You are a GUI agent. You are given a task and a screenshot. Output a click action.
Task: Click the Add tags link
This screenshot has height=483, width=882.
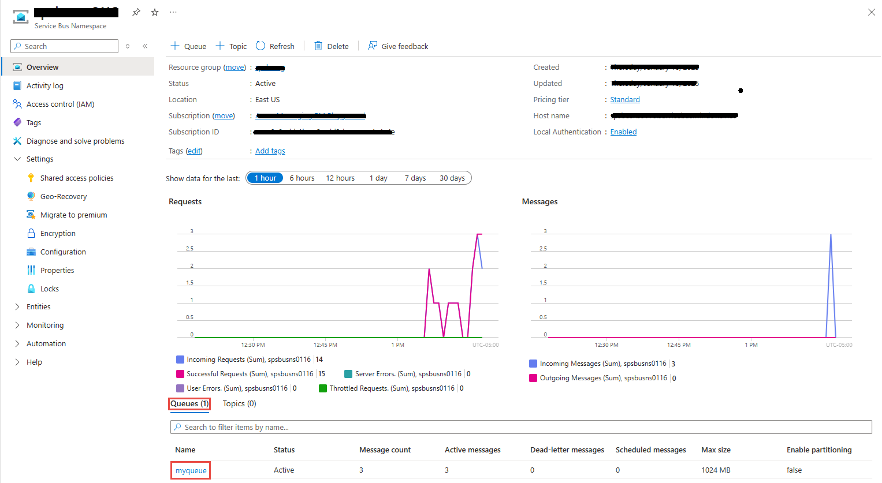pyautogui.click(x=270, y=151)
